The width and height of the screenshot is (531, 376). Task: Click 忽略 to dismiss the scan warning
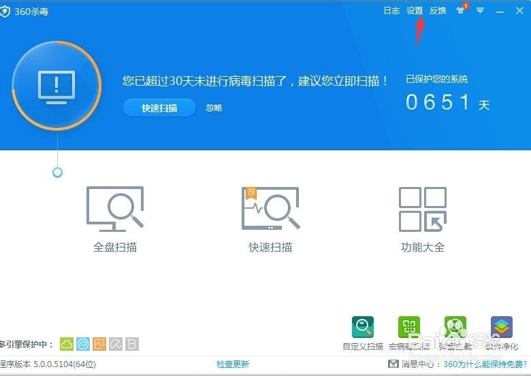point(214,108)
